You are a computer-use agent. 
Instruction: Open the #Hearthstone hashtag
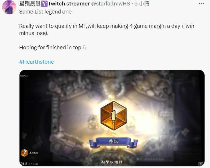(x=36, y=62)
